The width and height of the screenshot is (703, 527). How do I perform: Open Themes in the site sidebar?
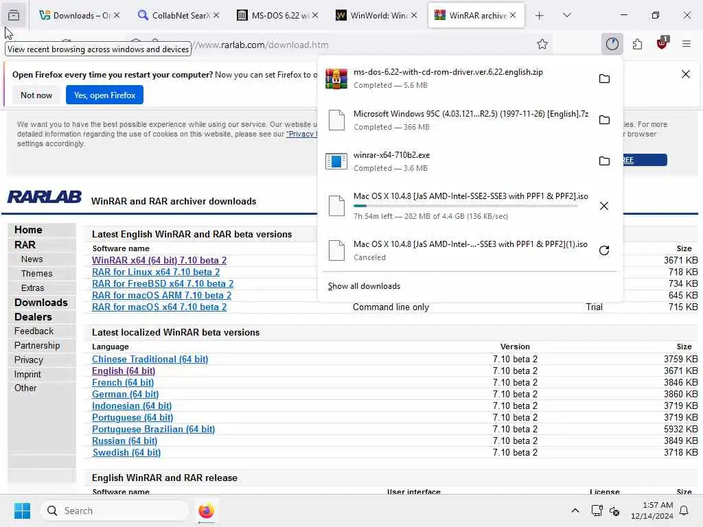37,273
